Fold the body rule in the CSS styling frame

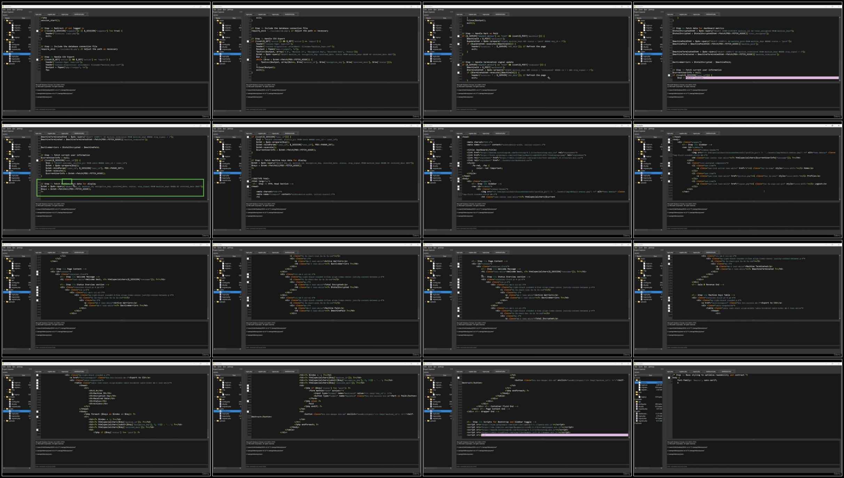tap(669, 378)
